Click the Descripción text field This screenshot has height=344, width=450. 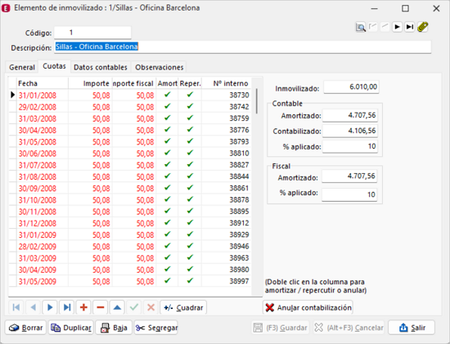[243, 47]
